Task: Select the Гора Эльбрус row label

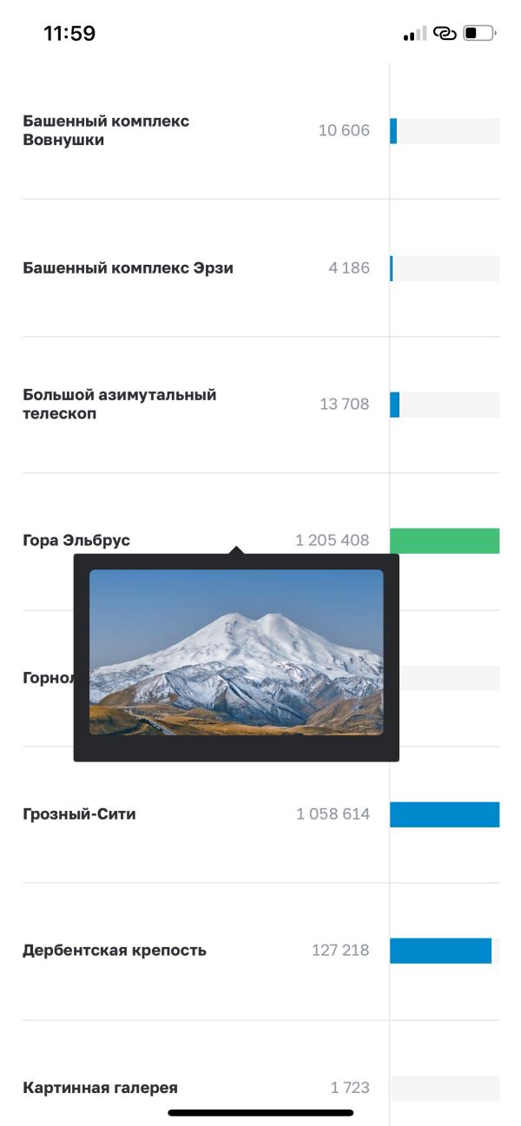Action: pos(76,540)
